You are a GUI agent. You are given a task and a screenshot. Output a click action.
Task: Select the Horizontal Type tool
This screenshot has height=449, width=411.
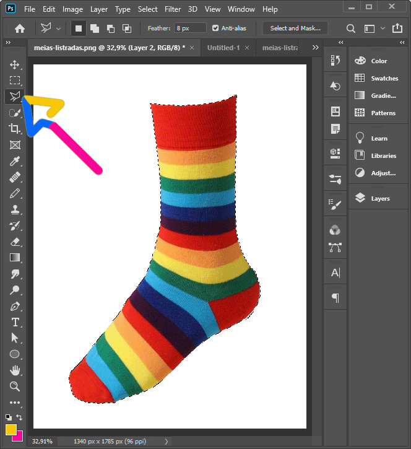(15, 322)
